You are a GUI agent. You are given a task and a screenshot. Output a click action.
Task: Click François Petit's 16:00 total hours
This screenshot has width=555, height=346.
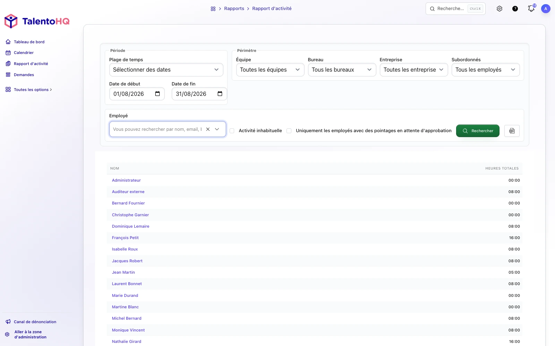coord(514,238)
